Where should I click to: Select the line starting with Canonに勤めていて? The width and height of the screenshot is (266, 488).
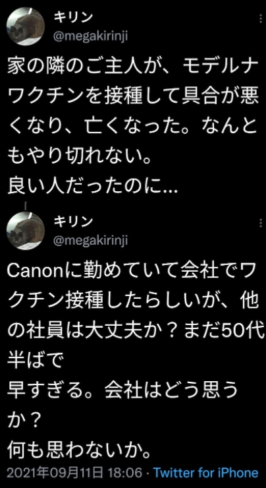pyautogui.click(x=132, y=272)
